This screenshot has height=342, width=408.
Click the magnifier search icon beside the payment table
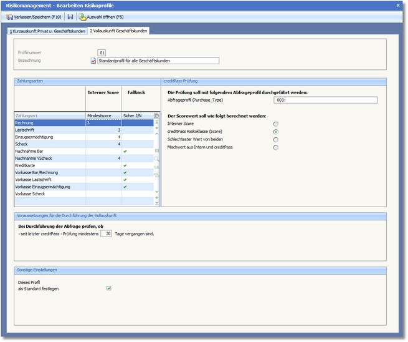pos(156,159)
